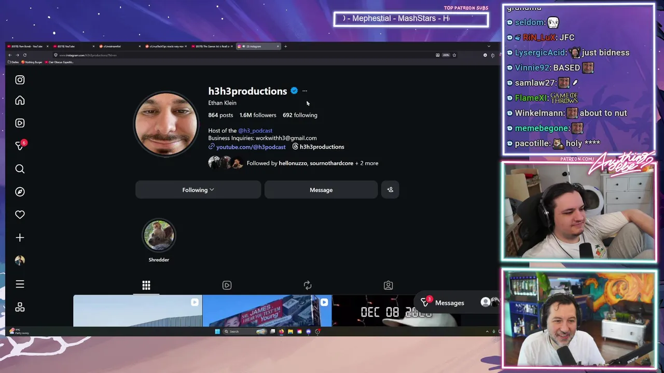Go to Instagram Home feed
This screenshot has width=664, height=373.
20,101
